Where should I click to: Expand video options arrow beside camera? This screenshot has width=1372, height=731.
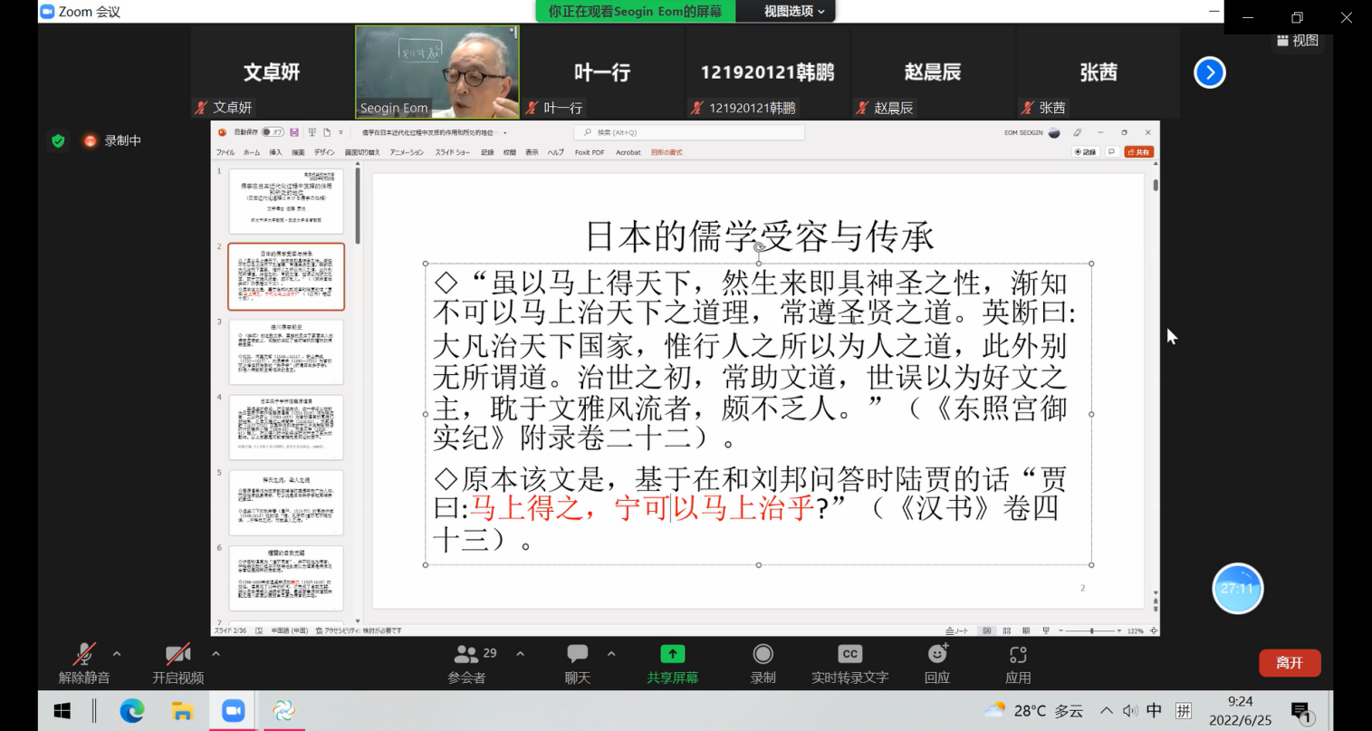[216, 653]
